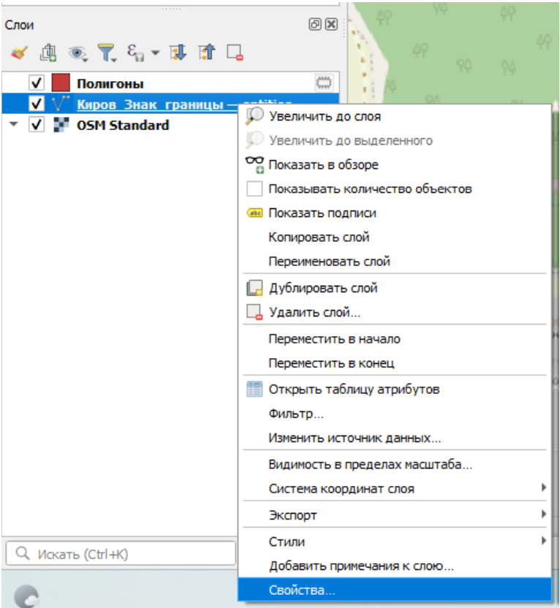Click the Искать (Ctrl+K) search field

click(x=121, y=555)
